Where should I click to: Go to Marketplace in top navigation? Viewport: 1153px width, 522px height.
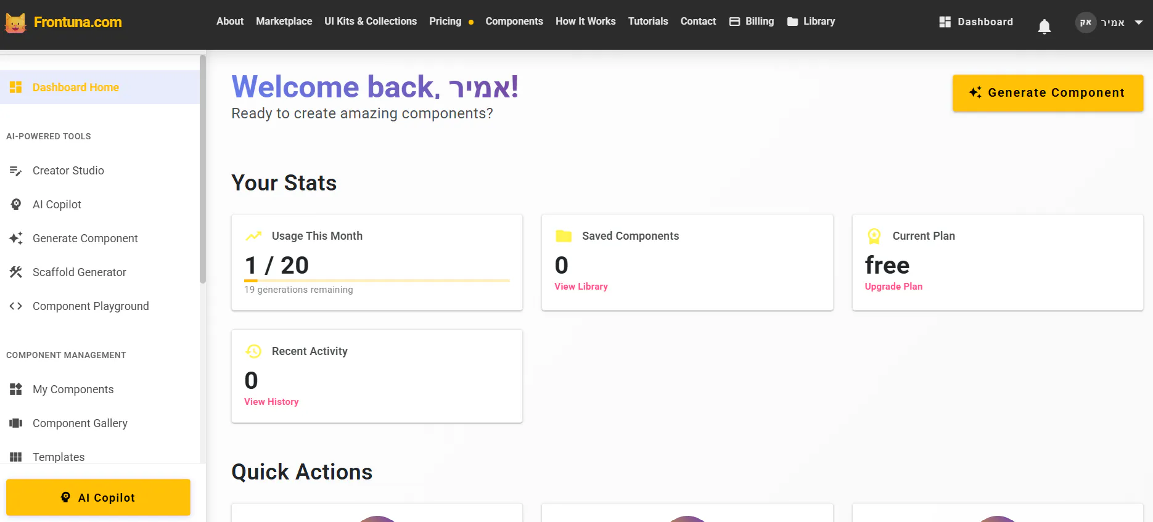point(284,22)
